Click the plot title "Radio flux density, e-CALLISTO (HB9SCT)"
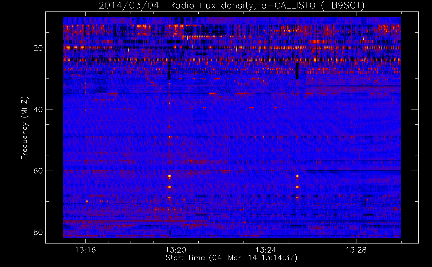Image resolution: width=432 pixels, height=267 pixels. click(x=267, y=5)
